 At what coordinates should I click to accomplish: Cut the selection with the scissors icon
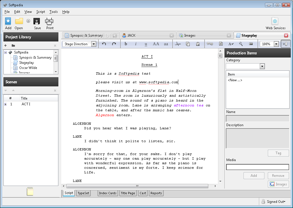tap(178, 44)
